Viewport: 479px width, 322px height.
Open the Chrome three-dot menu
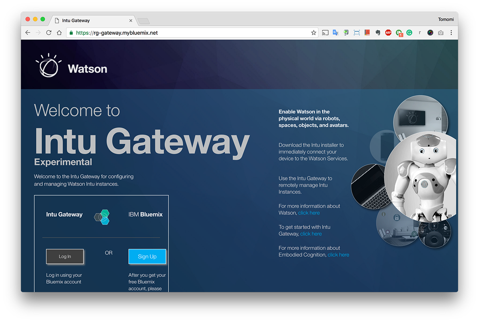pyautogui.click(x=451, y=33)
